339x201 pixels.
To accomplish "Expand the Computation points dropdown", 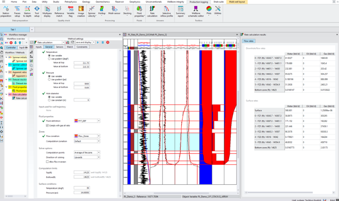I will tap(87, 153).
